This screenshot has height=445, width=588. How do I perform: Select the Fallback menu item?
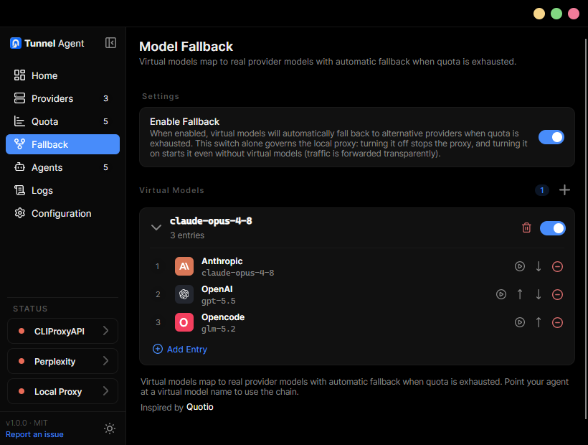62,144
